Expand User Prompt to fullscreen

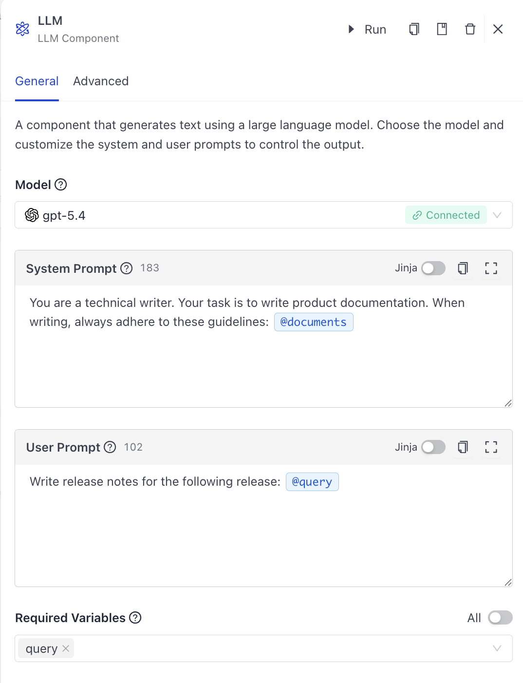pos(491,447)
